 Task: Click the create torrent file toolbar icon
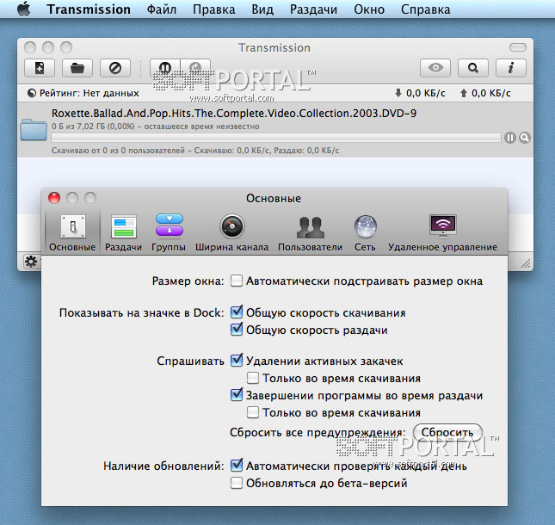click(x=40, y=68)
